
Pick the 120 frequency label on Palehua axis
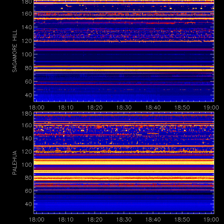tap(27, 151)
